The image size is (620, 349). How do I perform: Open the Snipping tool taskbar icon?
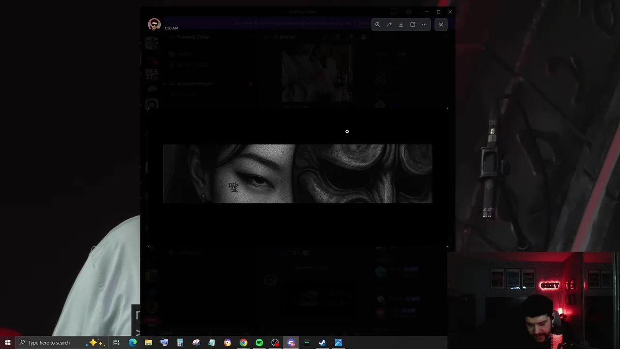pos(196,343)
